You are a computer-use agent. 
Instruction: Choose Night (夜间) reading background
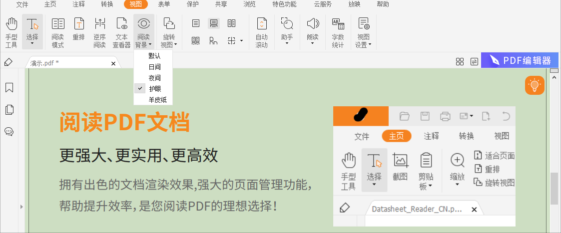tap(154, 78)
